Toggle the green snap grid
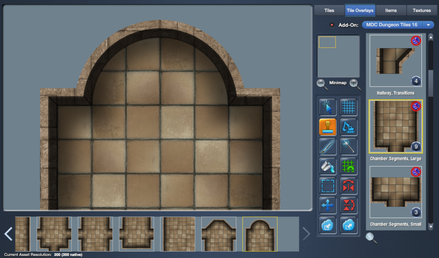 [349, 167]
